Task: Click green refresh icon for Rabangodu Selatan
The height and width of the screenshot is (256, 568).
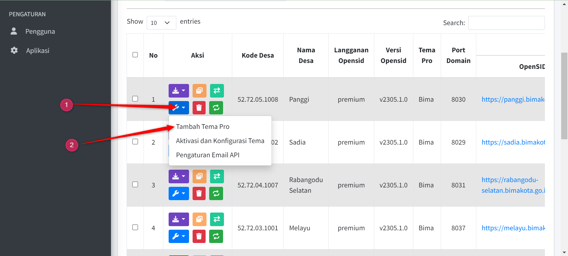Action: point(216,193)
